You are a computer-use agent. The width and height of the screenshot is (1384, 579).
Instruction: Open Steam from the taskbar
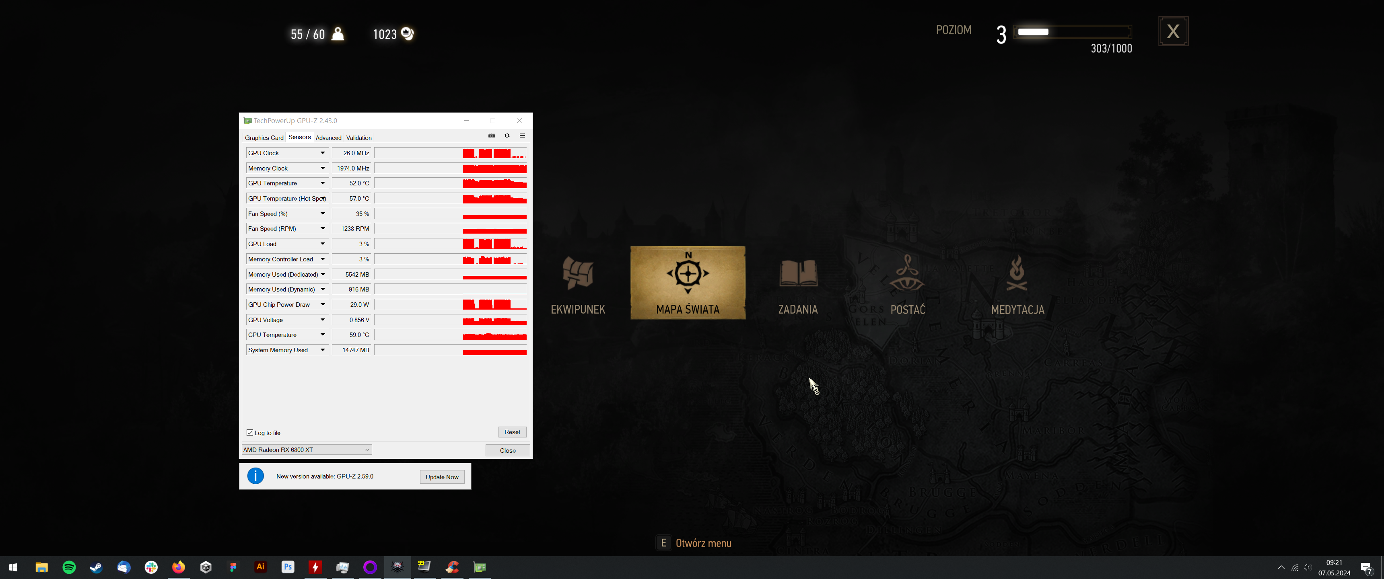[x=96, y=567]
